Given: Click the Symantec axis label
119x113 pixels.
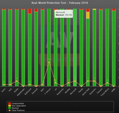Looking at the screenshot, I should coord(93,91).
